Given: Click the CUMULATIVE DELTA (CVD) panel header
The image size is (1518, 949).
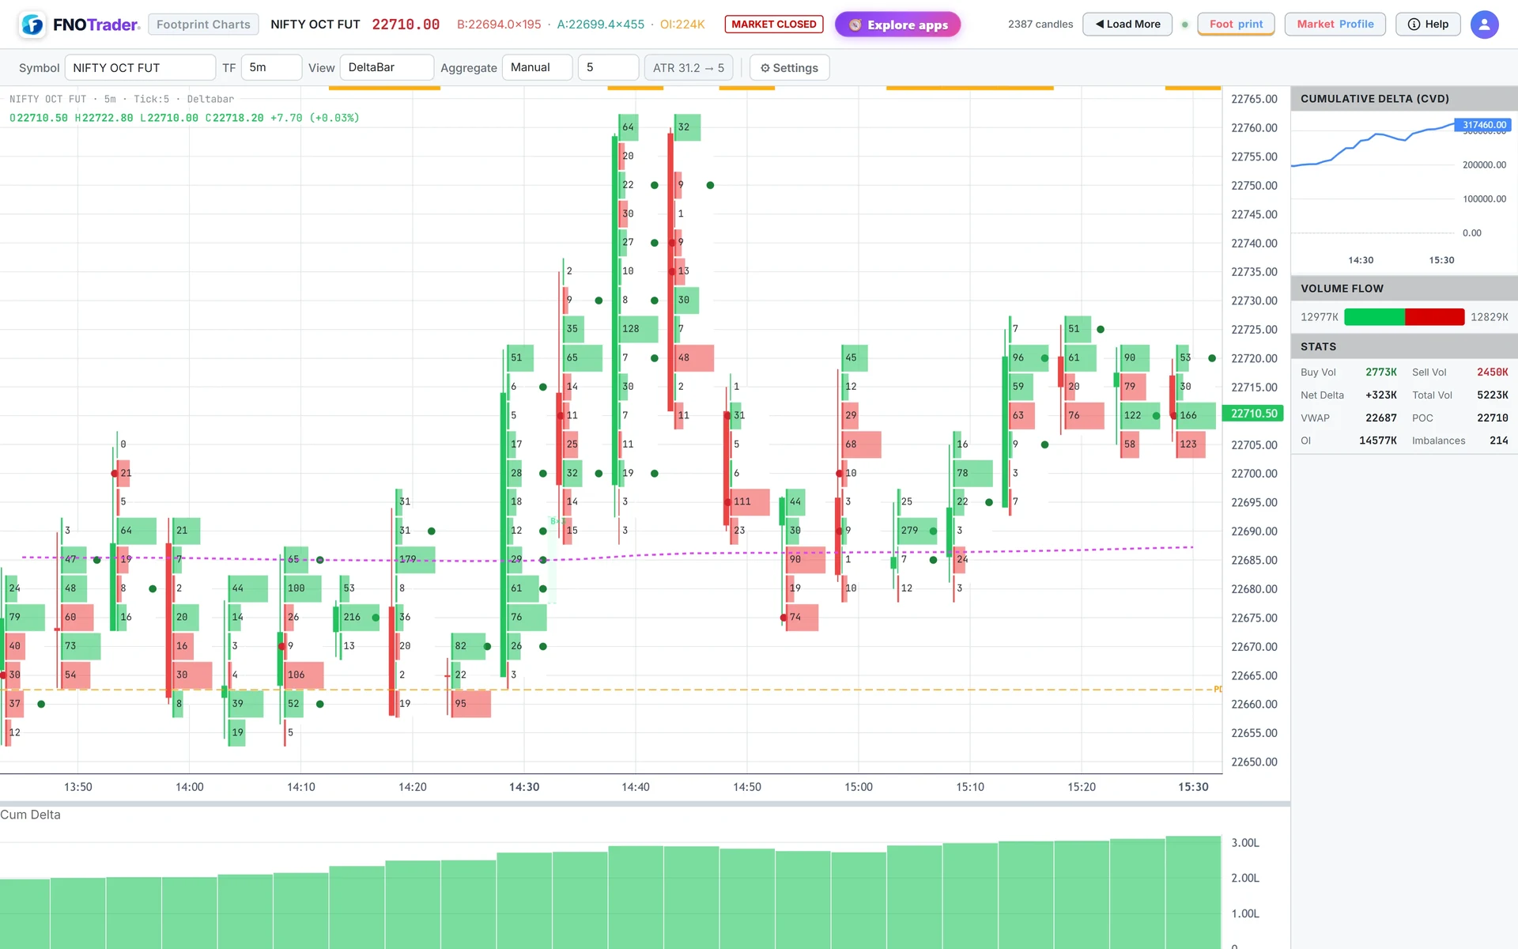Looking at the screenshot, I should pyautogui.click(x=1403, y=99).
